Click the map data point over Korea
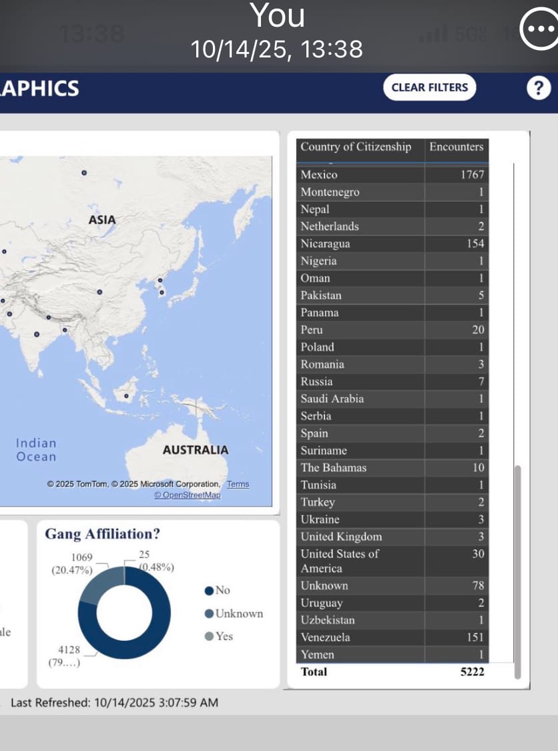Viewport: 558px width, 751px height. click(x=161, y=292)
